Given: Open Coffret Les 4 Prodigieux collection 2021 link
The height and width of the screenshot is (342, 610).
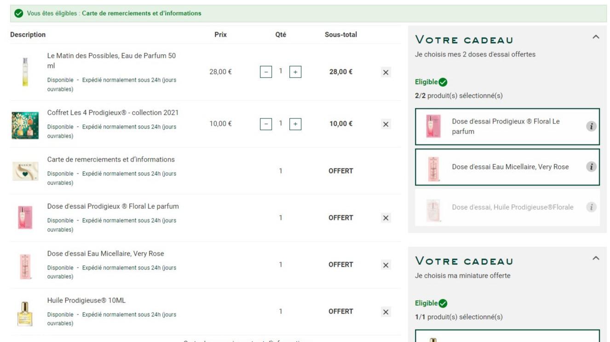Looking at the screenshot, I should click(113, 113).
